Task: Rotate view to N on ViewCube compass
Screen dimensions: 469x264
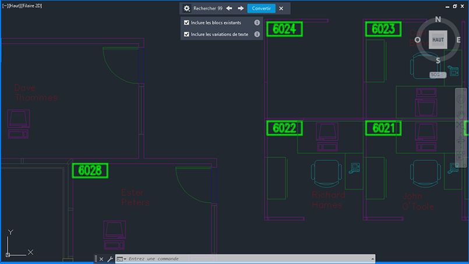Action: click(x=438, y=19)
